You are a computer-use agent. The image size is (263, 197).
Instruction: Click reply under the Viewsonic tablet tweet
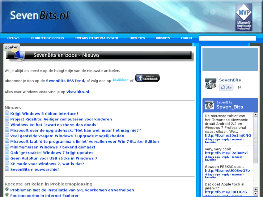coord(226,140)
